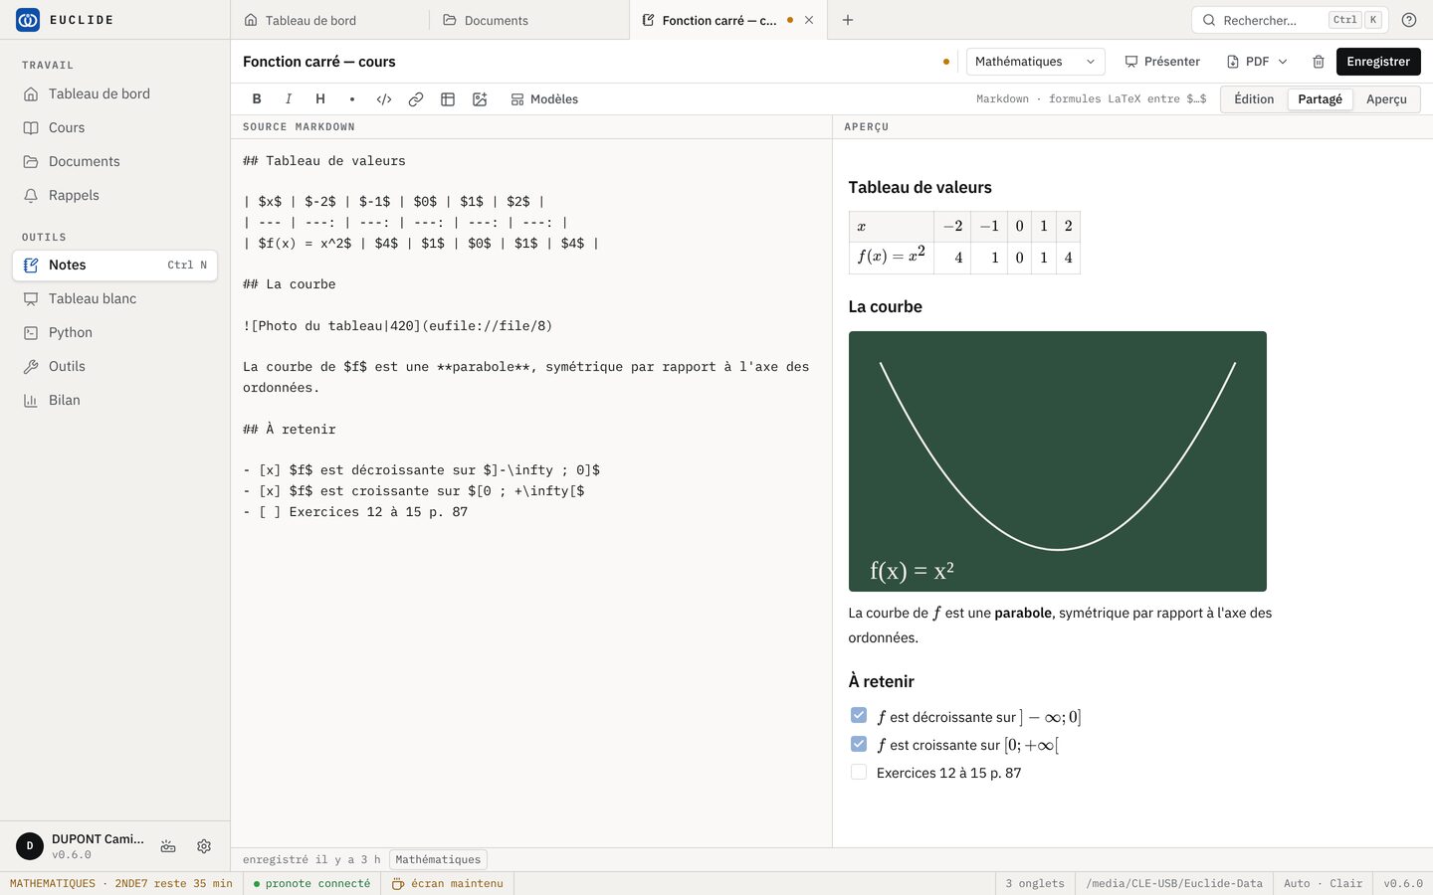Switch to Édition view mode
The height and width of the screenshot is (895, 1433).
pyautogui.click(x=1254, y=99)
